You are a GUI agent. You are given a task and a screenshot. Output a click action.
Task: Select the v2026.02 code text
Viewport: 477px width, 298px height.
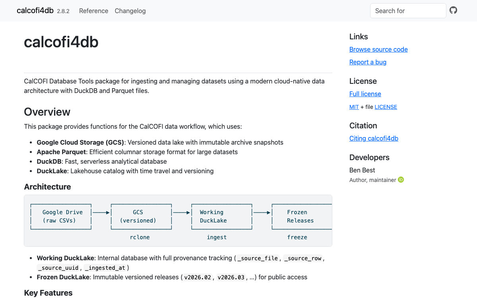198,277
